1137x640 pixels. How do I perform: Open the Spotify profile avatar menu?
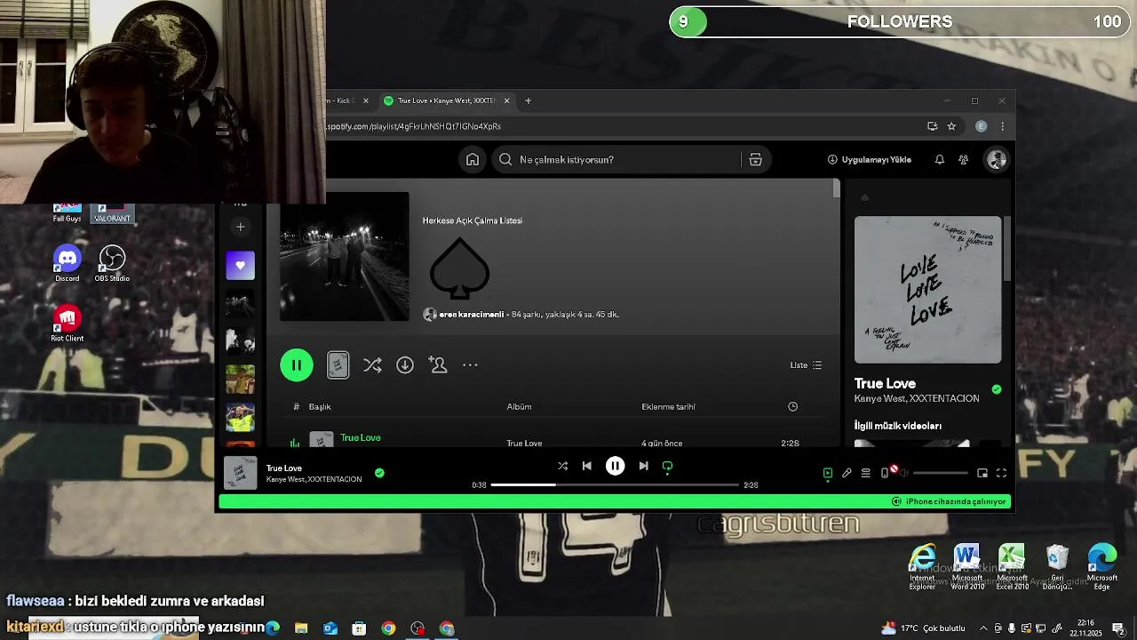[x=996, y=160]
